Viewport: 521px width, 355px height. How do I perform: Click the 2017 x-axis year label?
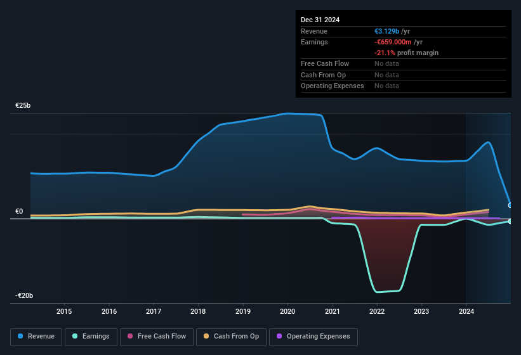(x=154, y=311)
